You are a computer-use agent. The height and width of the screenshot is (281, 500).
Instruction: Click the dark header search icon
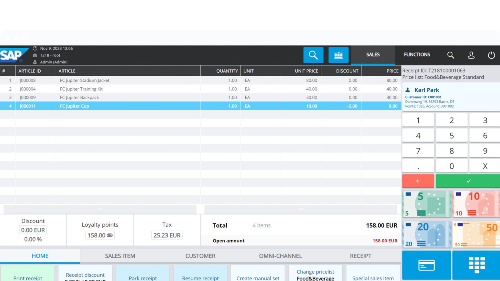pyautogui.click(x=450, y=55)
